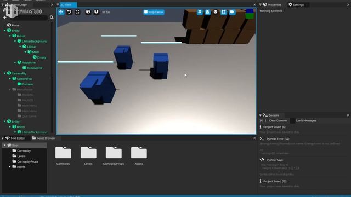This screenshot has width=351, height=197.
Task: Collapse the CameraPos node arrow
Action: [10, 79]
